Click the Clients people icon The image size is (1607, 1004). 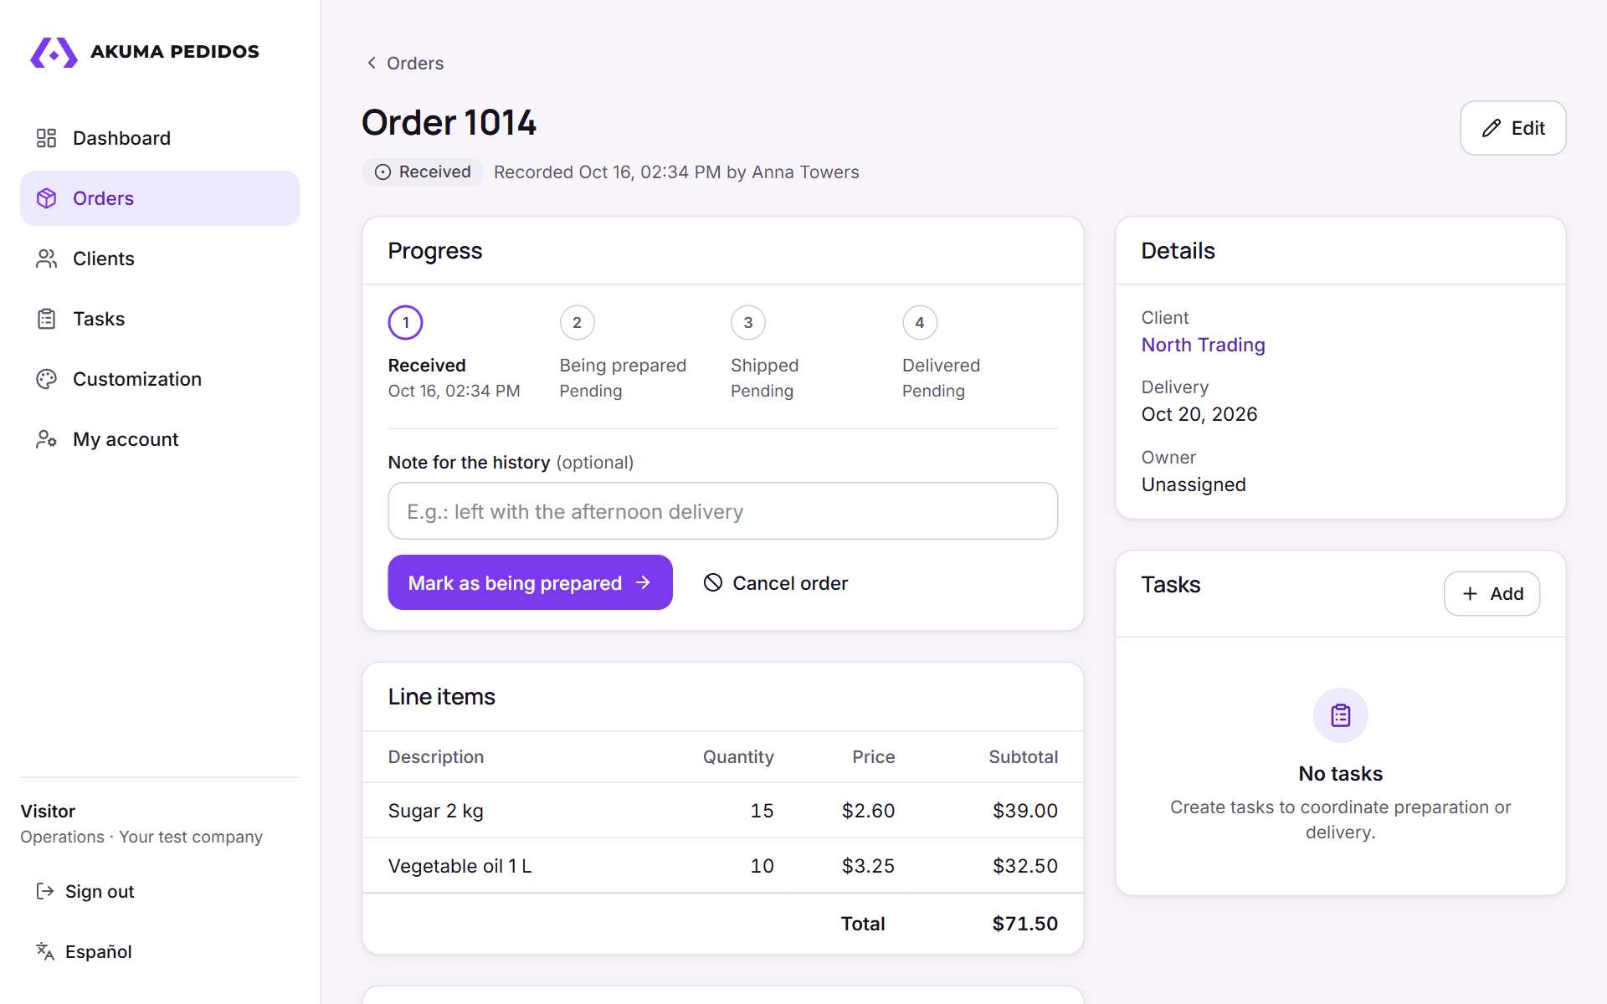click(46, 259)
